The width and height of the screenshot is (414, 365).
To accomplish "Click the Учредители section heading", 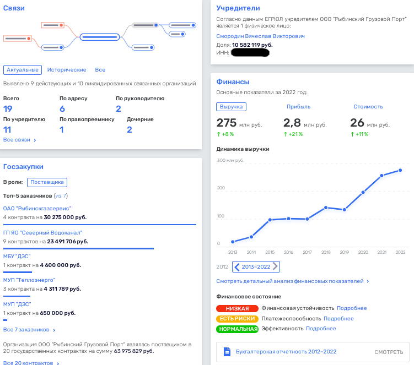I will coord(238,8).
